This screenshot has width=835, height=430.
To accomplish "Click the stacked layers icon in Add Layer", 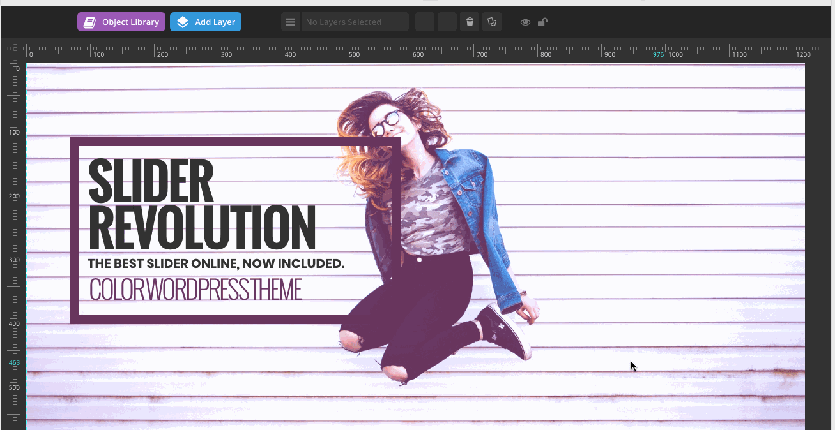I will pos(183,22).
